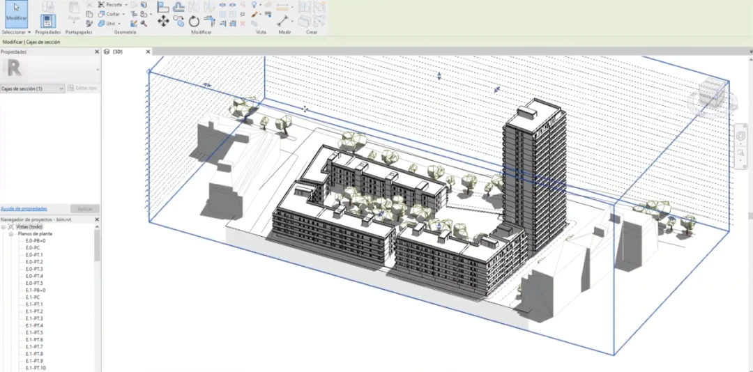Click the Match type properties icon

pos(89,23)
